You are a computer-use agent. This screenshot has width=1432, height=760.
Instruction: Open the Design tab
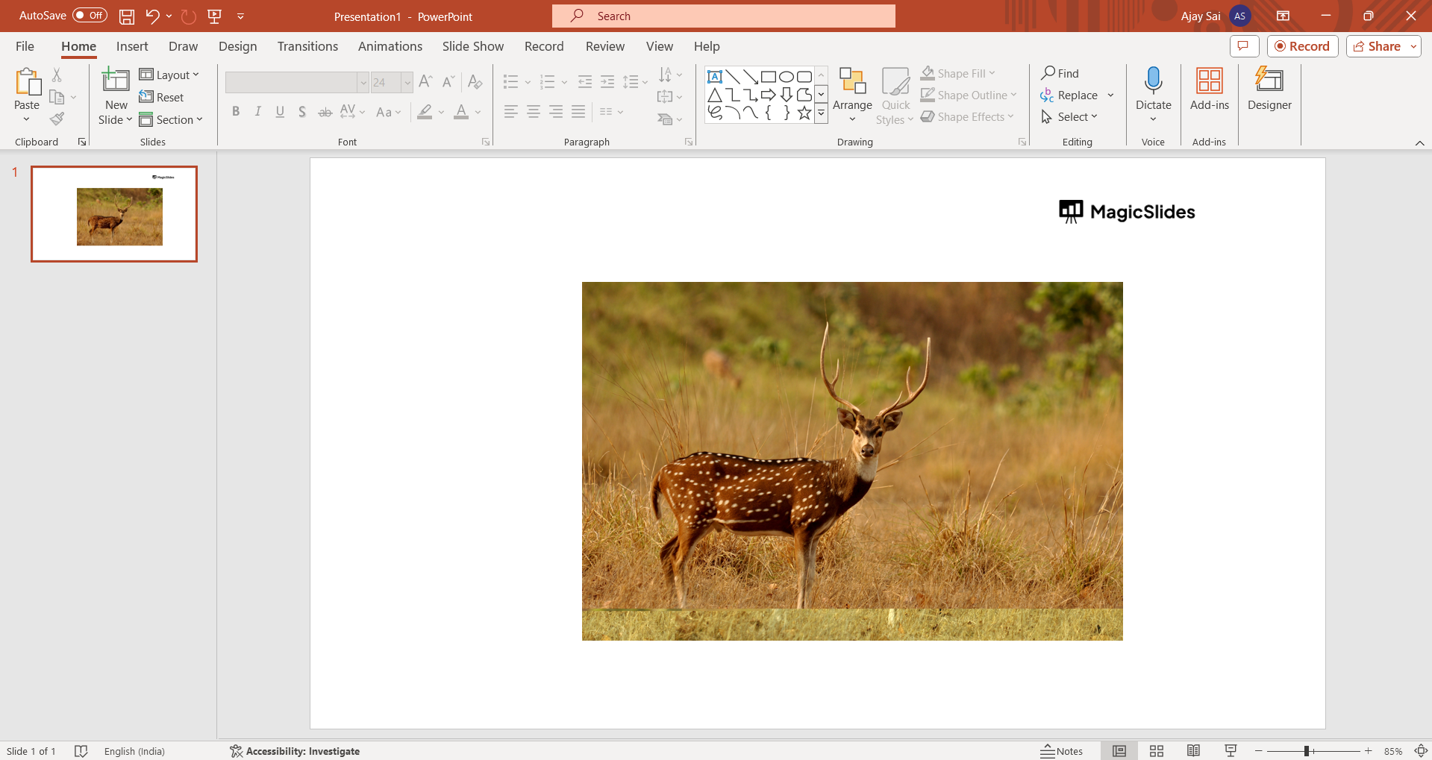pos(237,46)
